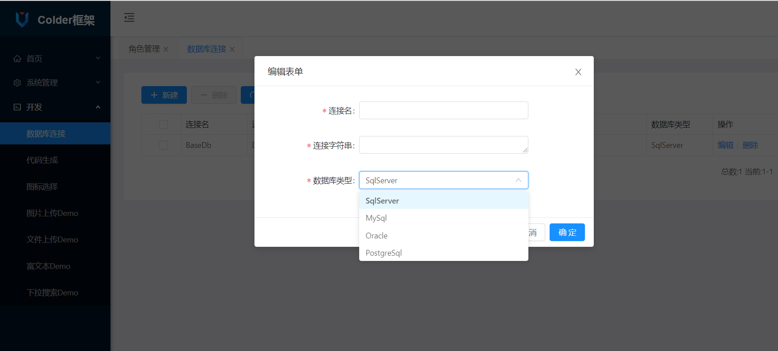Switch to the 角色管理 tab

pos(144,49)
